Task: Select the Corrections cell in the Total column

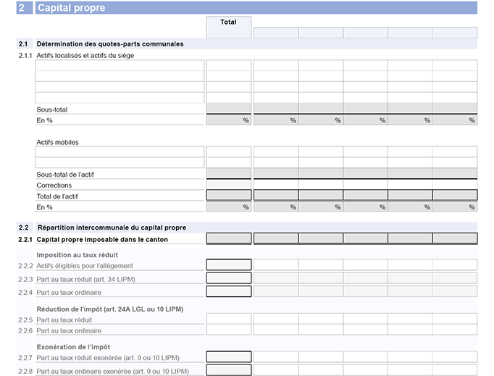Action: (228, 185)
